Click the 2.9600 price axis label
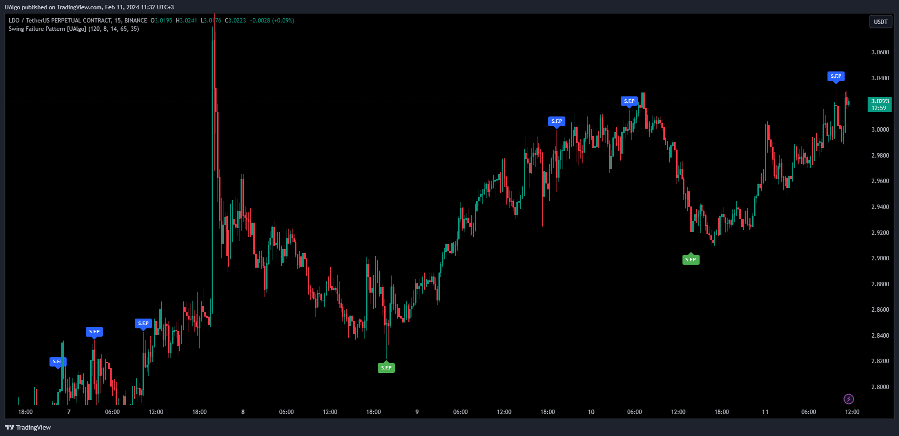The image size is (899, 436). pos(880,181)
